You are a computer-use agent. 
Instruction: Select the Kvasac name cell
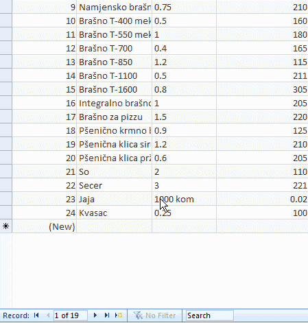tap(114, 213)
